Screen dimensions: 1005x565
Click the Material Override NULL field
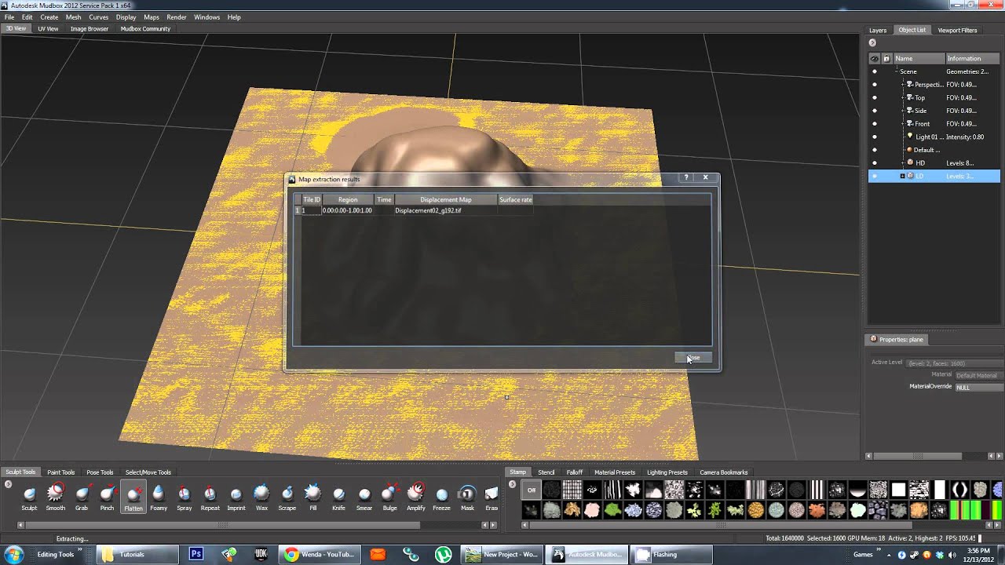pyautogui.click(x=978, y=387)
